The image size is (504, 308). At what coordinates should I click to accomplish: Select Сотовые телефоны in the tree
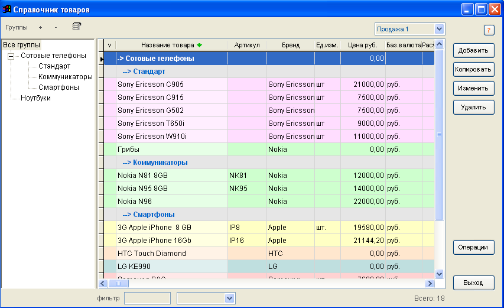[x=53, y=56]
